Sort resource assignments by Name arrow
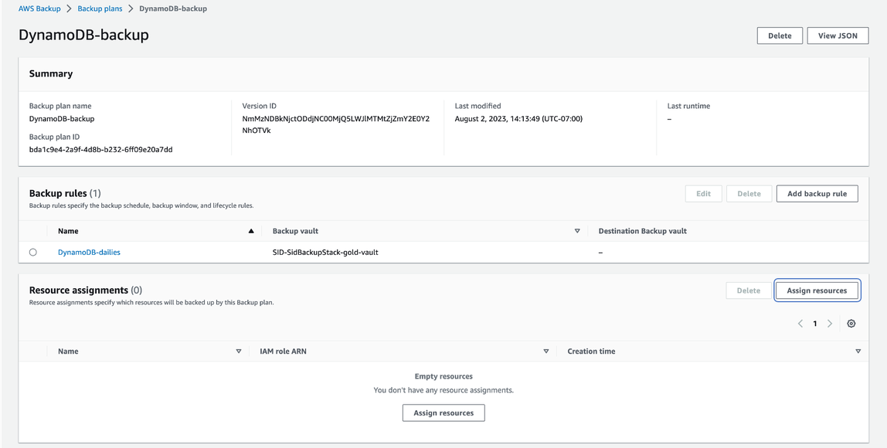Screen dimensions: 887x448 pos(239,351)
